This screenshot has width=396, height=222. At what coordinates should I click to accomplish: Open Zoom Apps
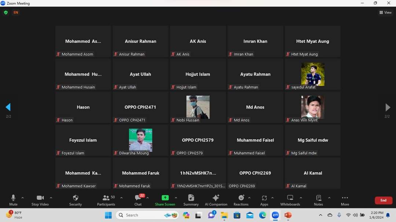(x=264, y=200)
